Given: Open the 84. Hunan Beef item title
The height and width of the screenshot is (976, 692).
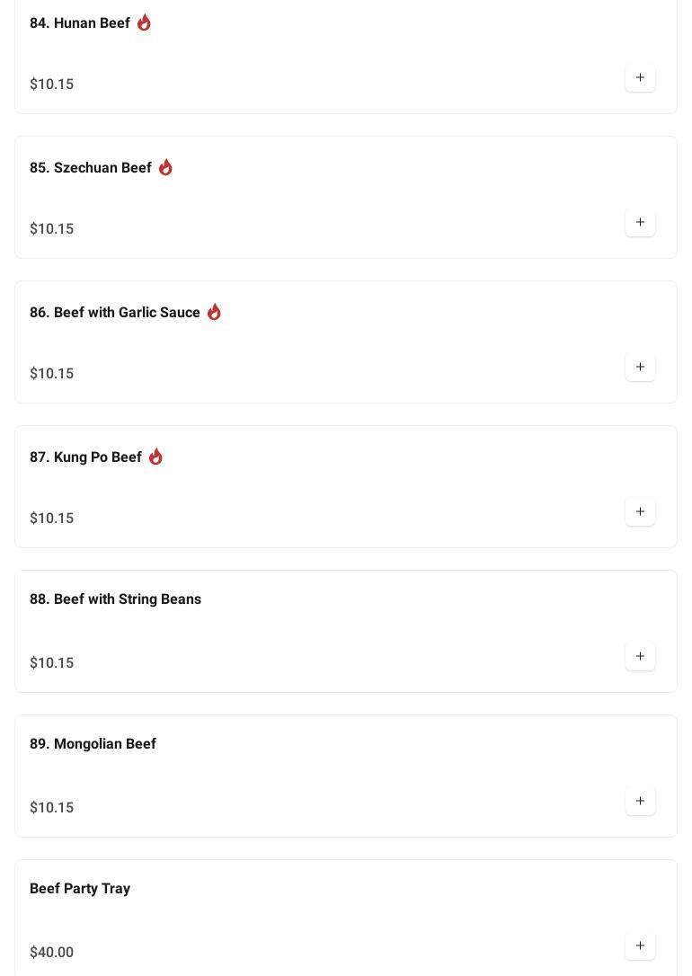Looking at the screenshot, I should 80,23.
